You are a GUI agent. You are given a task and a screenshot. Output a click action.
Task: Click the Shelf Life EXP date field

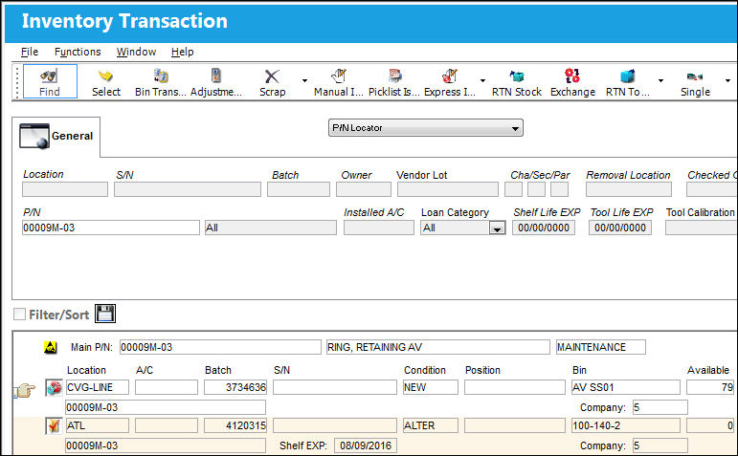pos(544,228)
